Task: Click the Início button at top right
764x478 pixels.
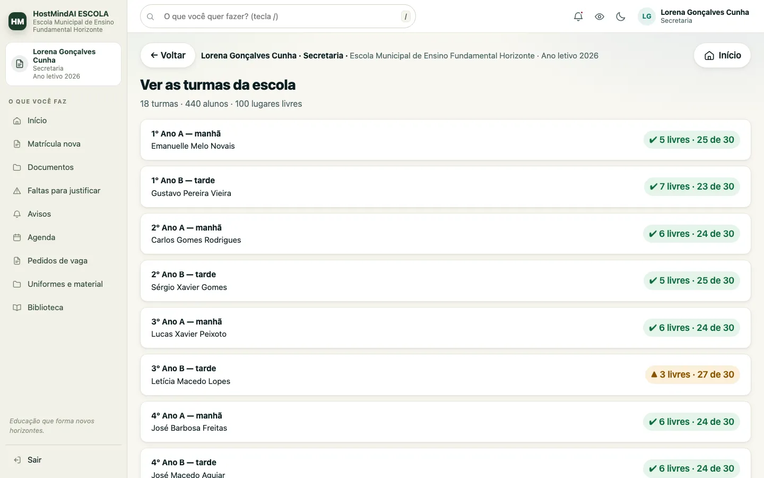Action: click(x=722, y=55)
